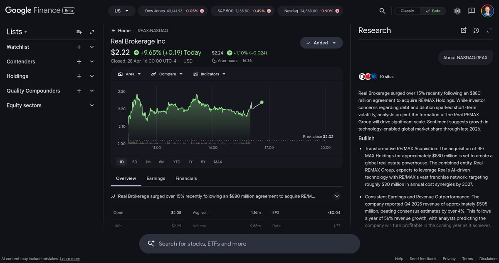Expand the Contenders chevron
Screen dimensions: 499x263
click(x=92, y=62)
